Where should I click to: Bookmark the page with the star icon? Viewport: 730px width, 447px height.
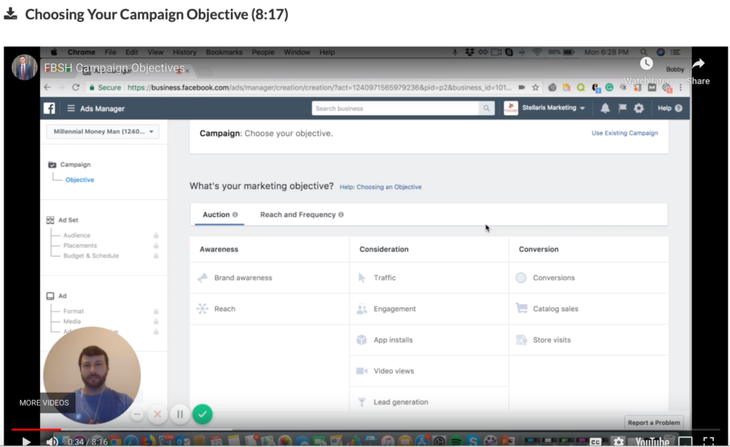[535, 88]
